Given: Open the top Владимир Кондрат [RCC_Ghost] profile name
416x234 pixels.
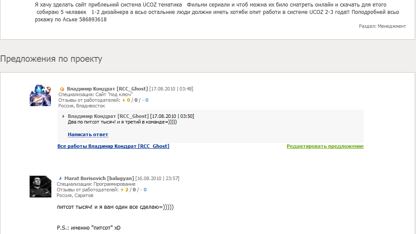Looking at the screenshot, I should coord(107,89).
